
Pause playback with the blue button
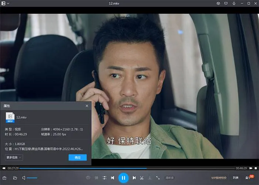point(123,178)
